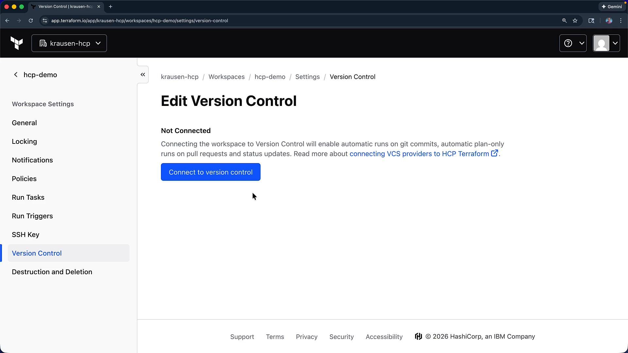Click the browser forward arrow
This screenshot has width=628, height=353.
19,21
